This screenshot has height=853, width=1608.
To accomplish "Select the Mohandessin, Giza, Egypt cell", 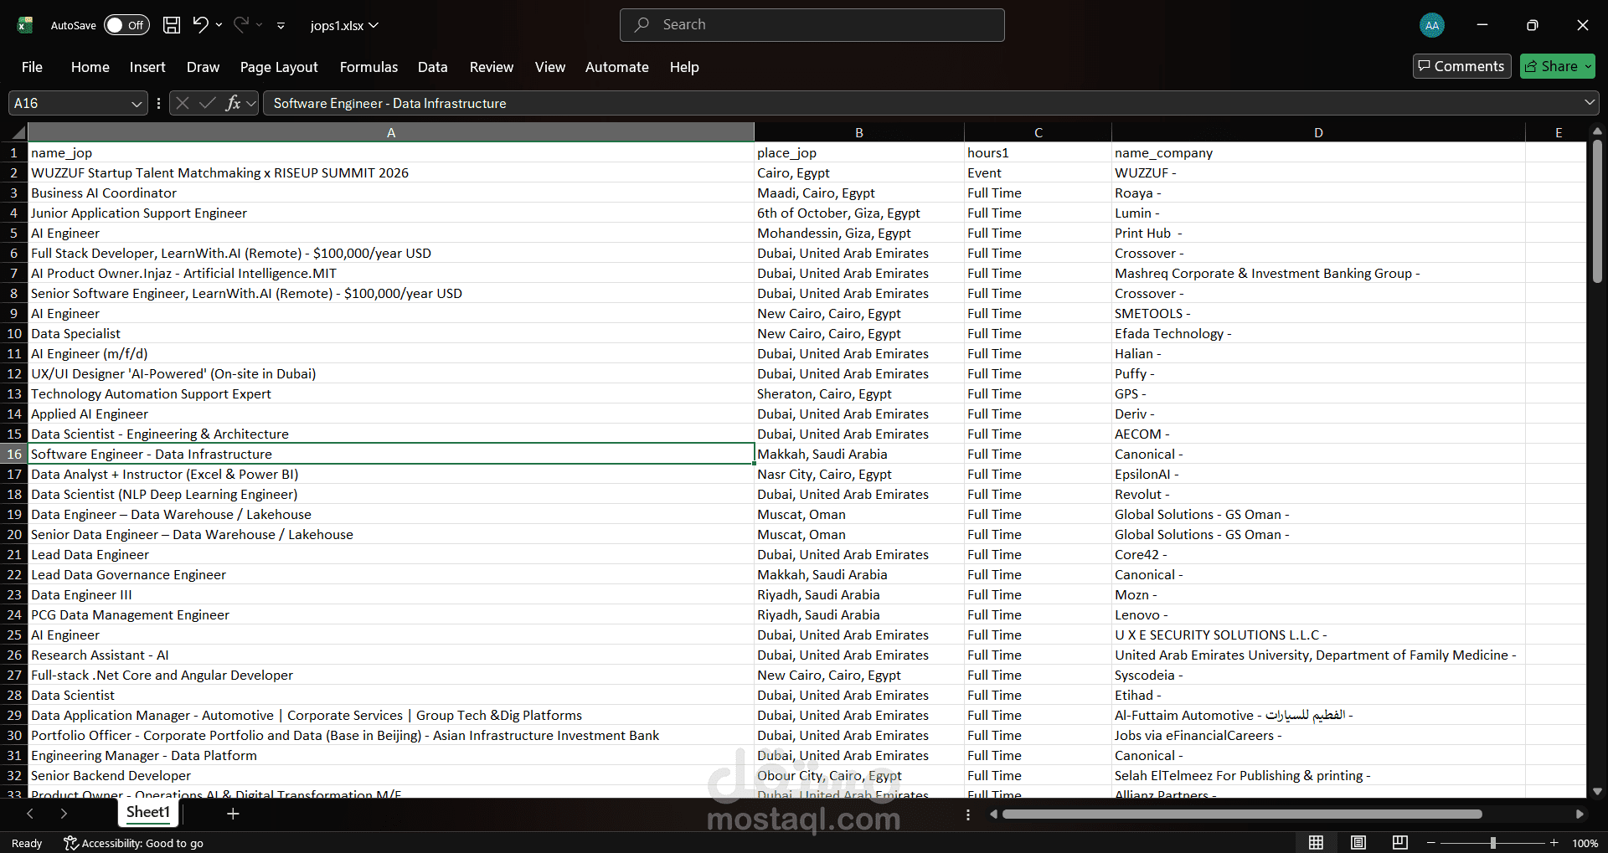I will (859, 233).
